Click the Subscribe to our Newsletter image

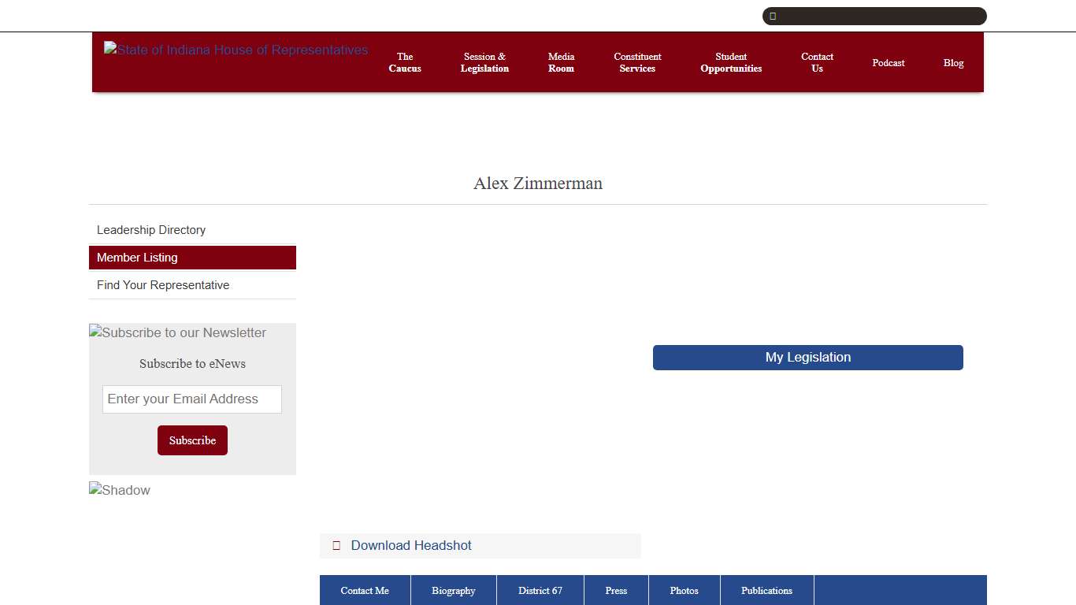(x=178, y=333)
